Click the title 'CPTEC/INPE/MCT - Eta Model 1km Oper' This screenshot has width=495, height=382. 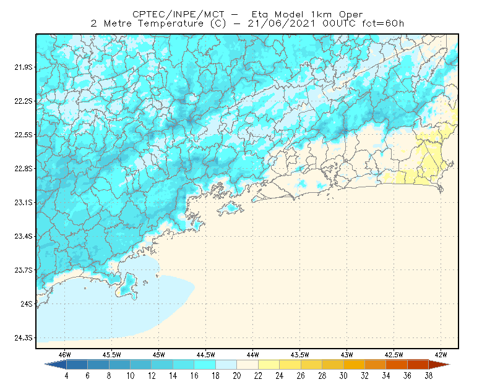pos(247,14)
